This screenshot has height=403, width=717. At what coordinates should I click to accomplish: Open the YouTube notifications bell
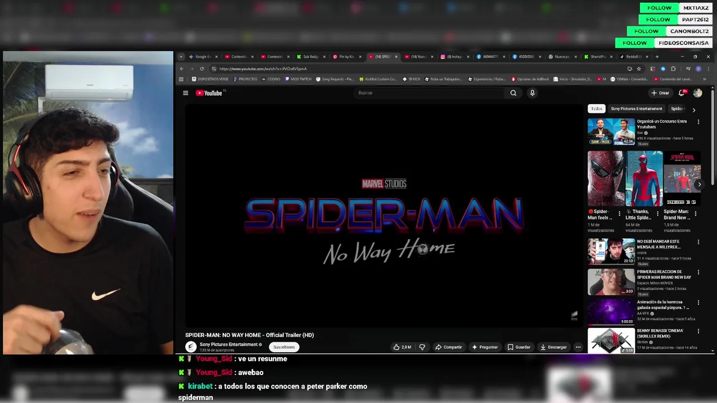pos(682,93)
